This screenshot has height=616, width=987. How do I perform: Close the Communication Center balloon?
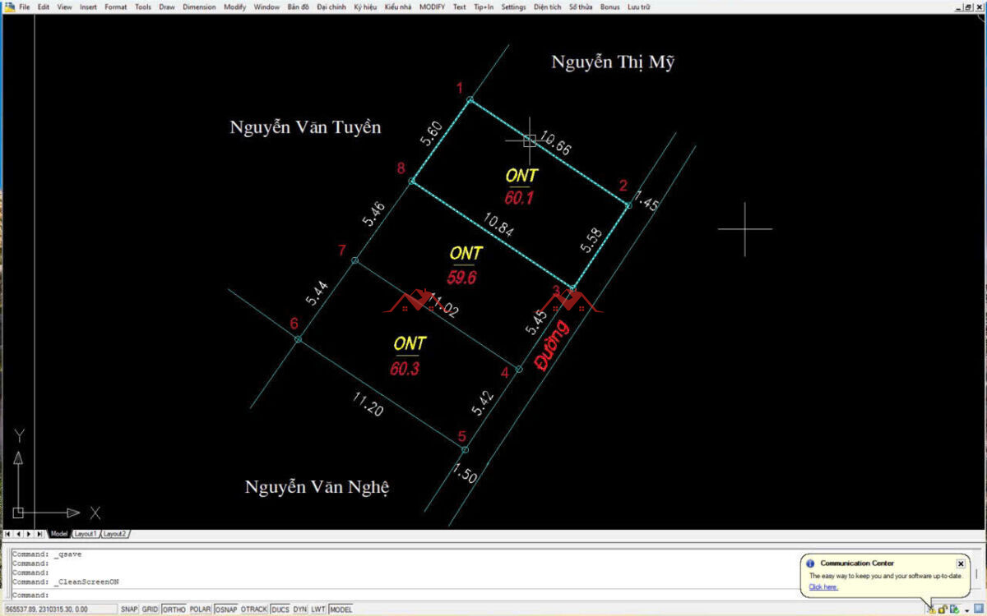(960, 563)
